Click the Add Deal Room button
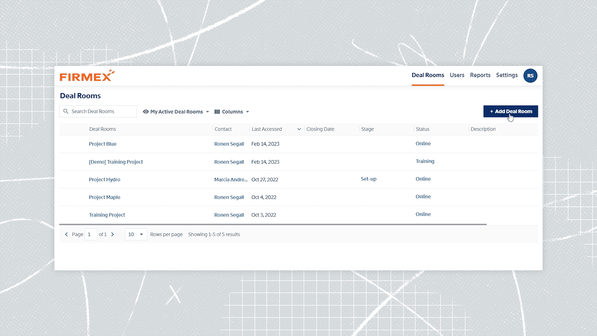 point(511,111)
